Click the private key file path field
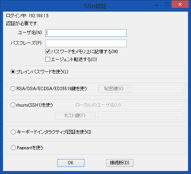Screen dimensions: 191x174 (158, 89)
